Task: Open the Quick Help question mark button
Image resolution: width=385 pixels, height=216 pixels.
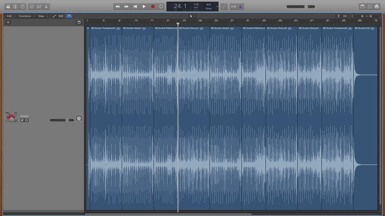Action: click(22, 6)
